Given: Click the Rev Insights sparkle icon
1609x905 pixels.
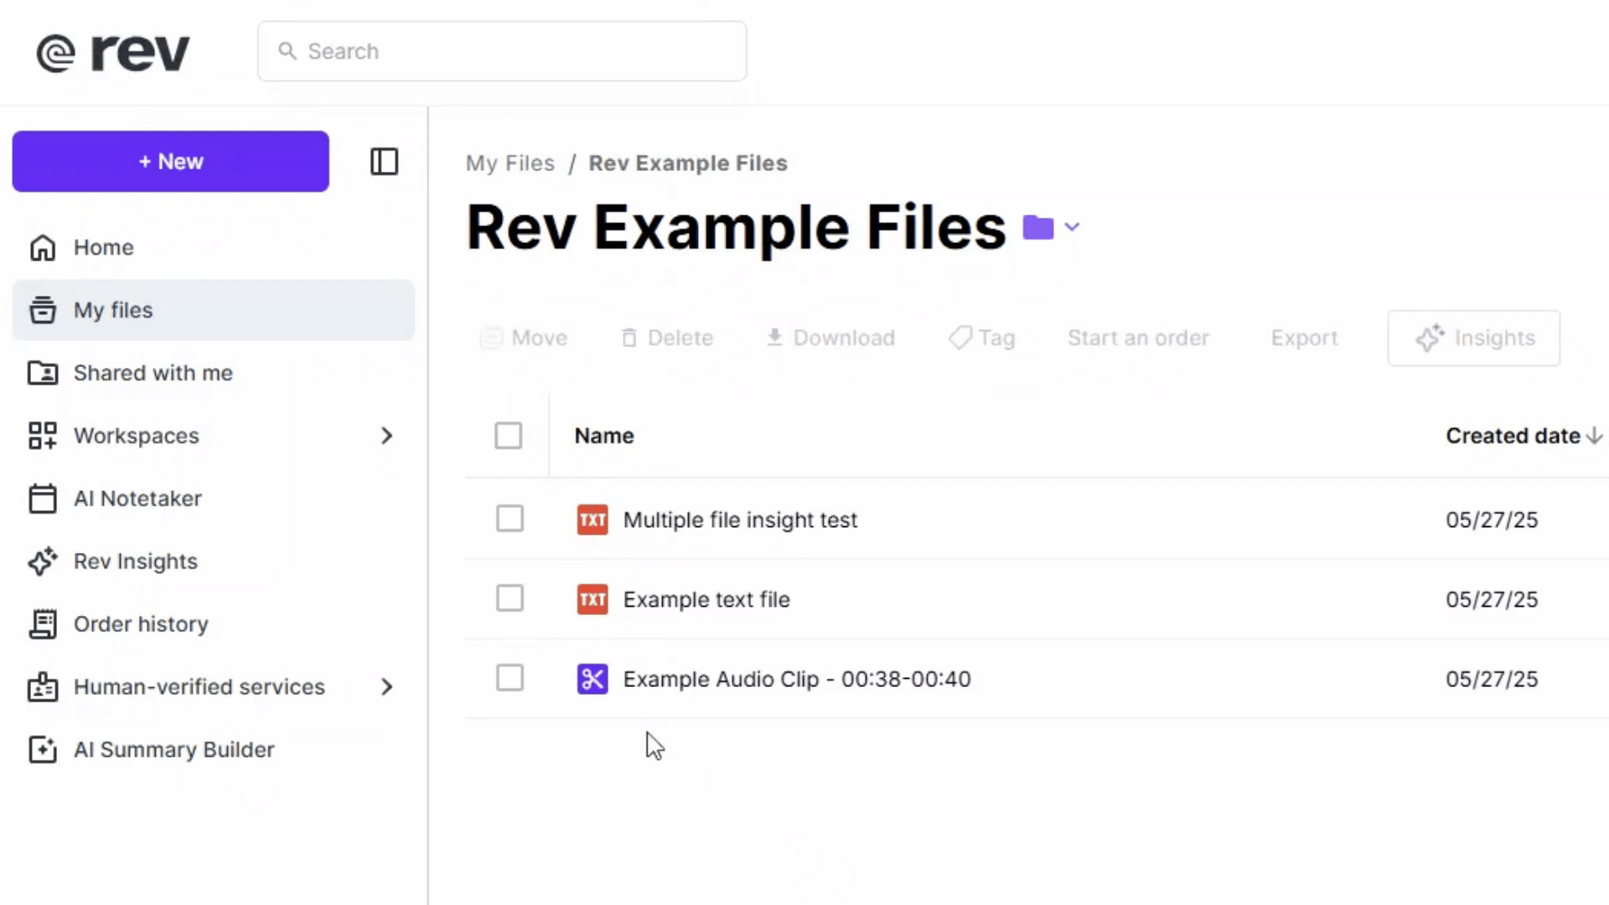Looking at the screenshot, I should tap(43, 561).
